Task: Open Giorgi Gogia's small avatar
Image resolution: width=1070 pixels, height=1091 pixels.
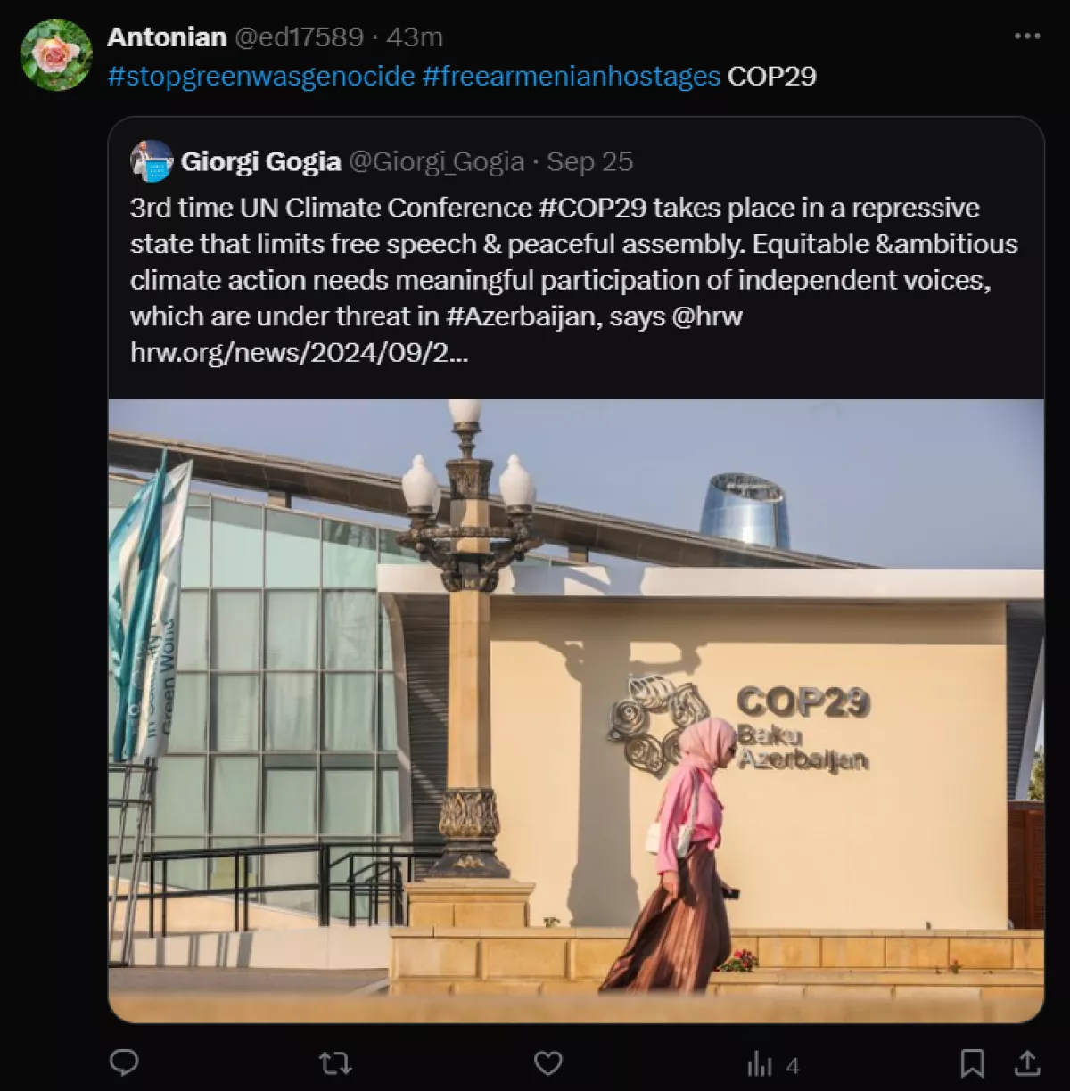Action: (152, 161)
